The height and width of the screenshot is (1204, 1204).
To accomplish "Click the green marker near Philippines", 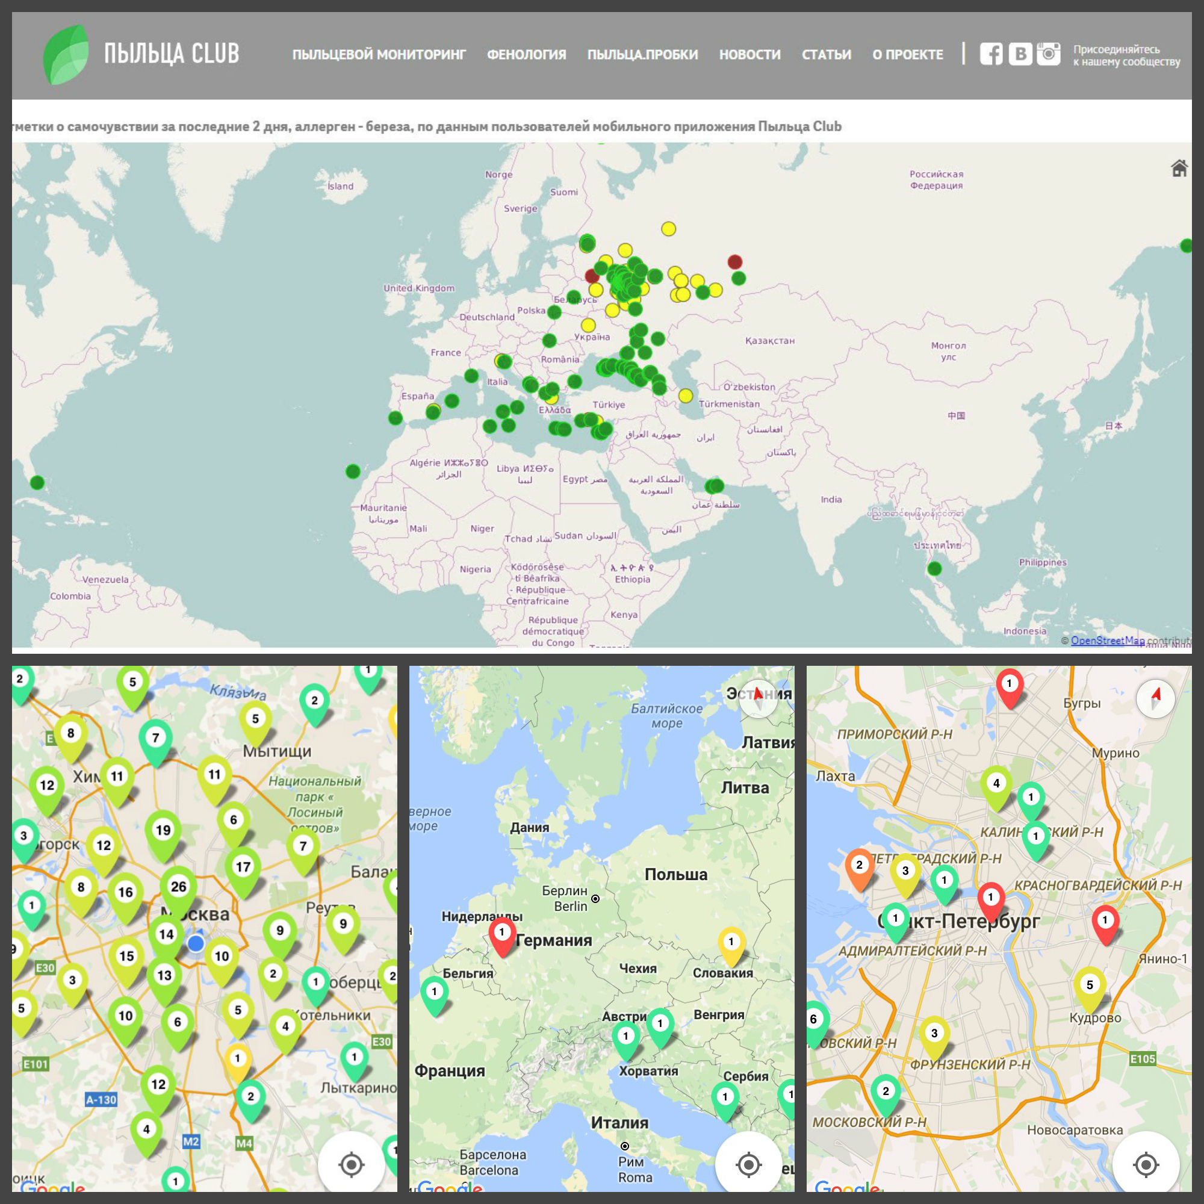I will 934,568.
